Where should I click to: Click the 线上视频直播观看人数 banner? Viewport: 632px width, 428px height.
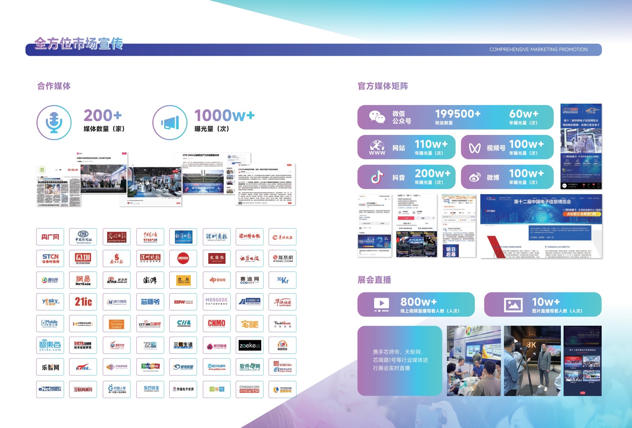pyautogui.click(x=416, y=305)
